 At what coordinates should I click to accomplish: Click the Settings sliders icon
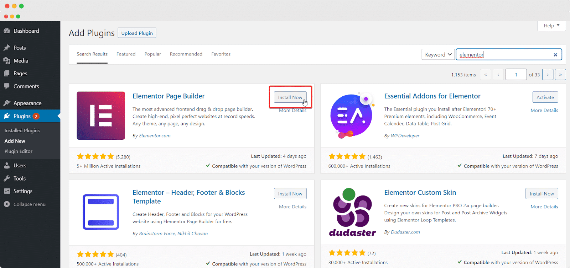[x=7, y=191]
